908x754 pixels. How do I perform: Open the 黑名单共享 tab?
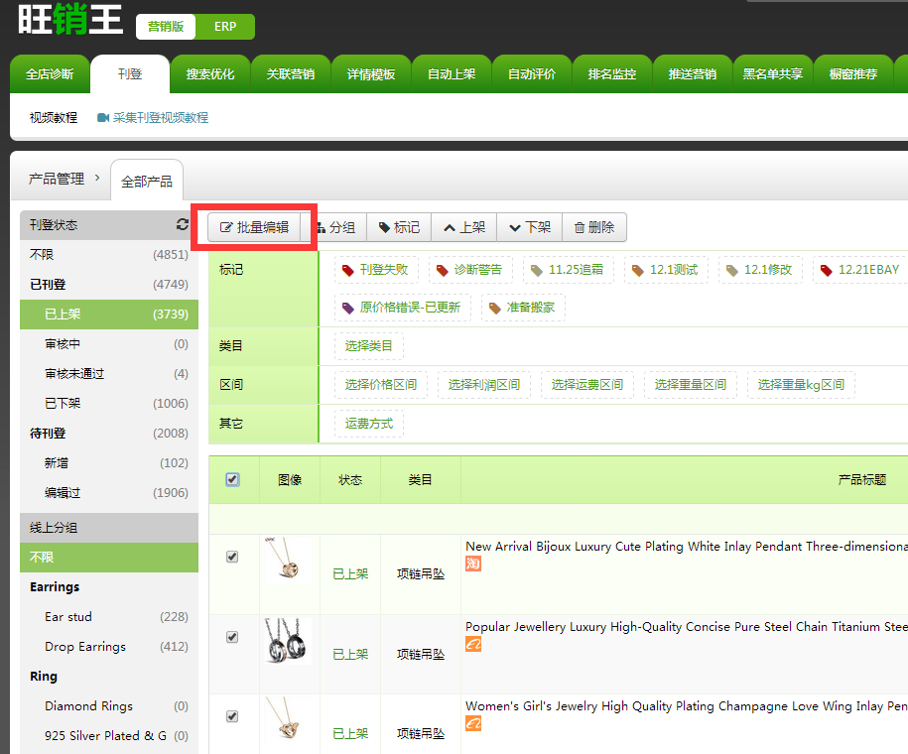(774, 74)
